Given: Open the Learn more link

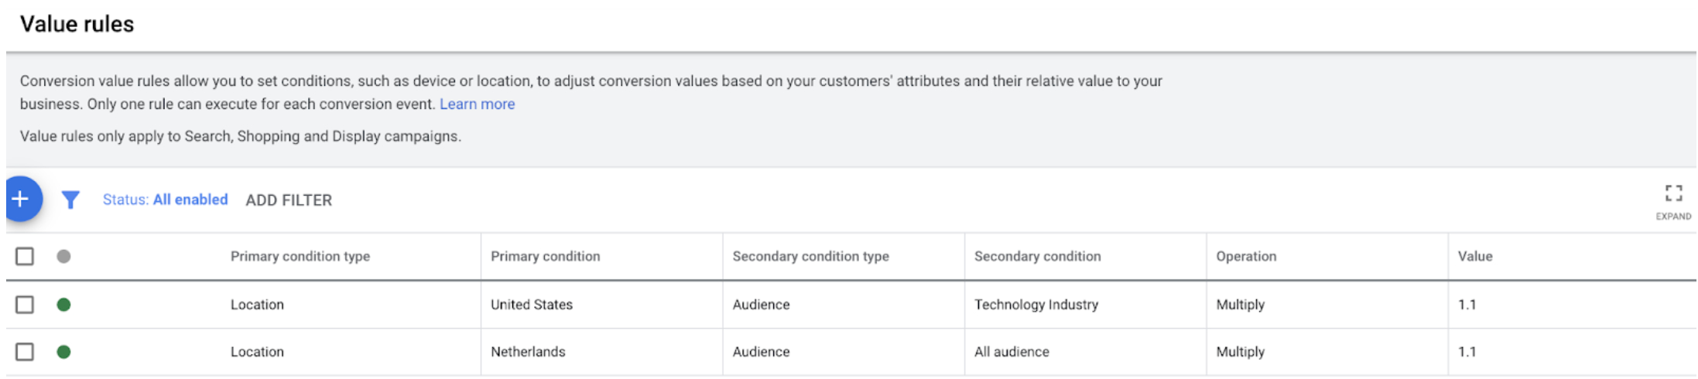Looking at the screenshot, I should 477,104.
